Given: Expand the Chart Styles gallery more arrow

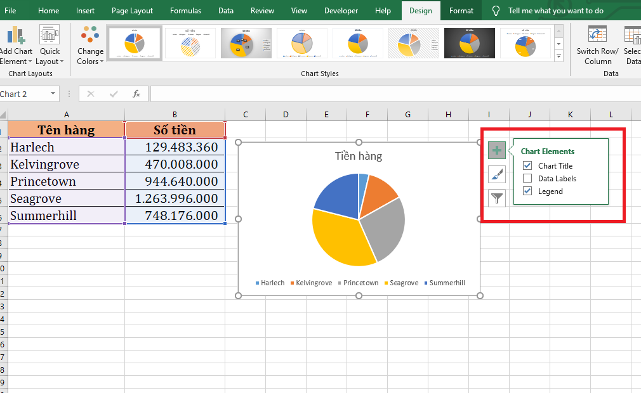Looking at the screenshot, I should point(558,56).
